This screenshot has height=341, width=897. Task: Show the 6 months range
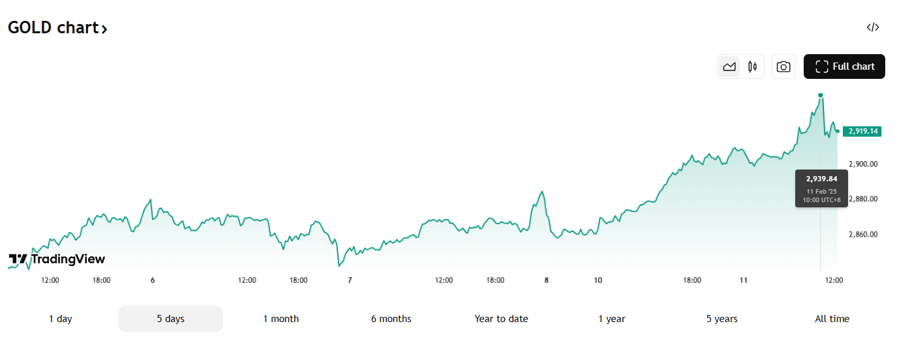tap(391, 319)
